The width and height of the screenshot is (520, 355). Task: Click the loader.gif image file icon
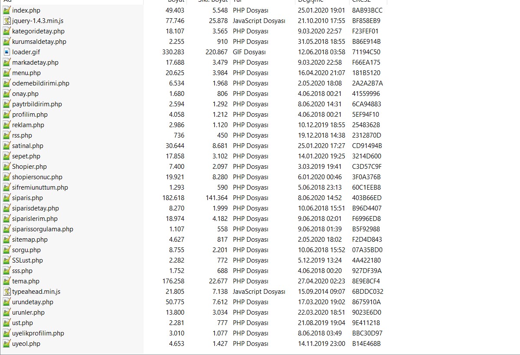tap(7, 52)
